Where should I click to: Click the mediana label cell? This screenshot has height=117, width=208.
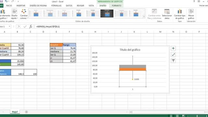[56, 51]
